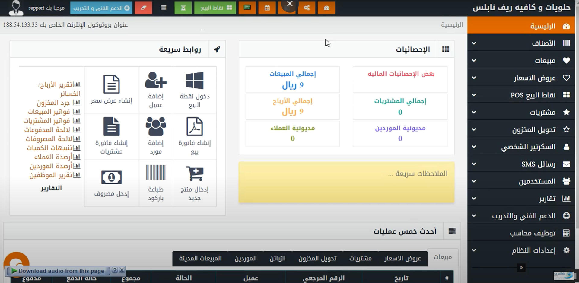Click the Add Supplier group icon
This screenshot has height=283, width=579.
[156, 126]
